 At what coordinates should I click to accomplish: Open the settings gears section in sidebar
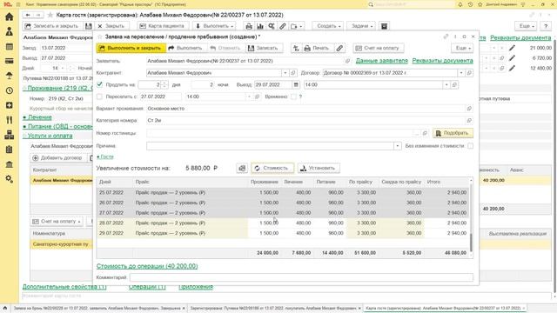click(10, 179)
